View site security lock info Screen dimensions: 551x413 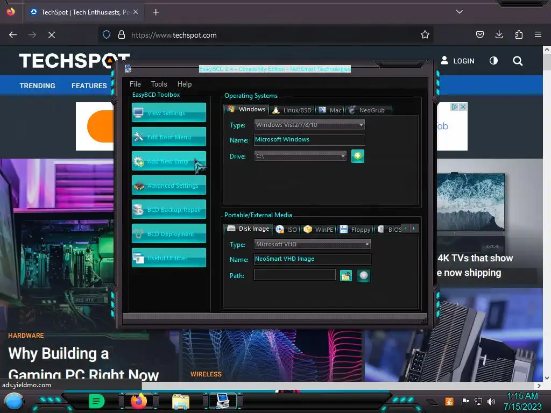[122, 34]
